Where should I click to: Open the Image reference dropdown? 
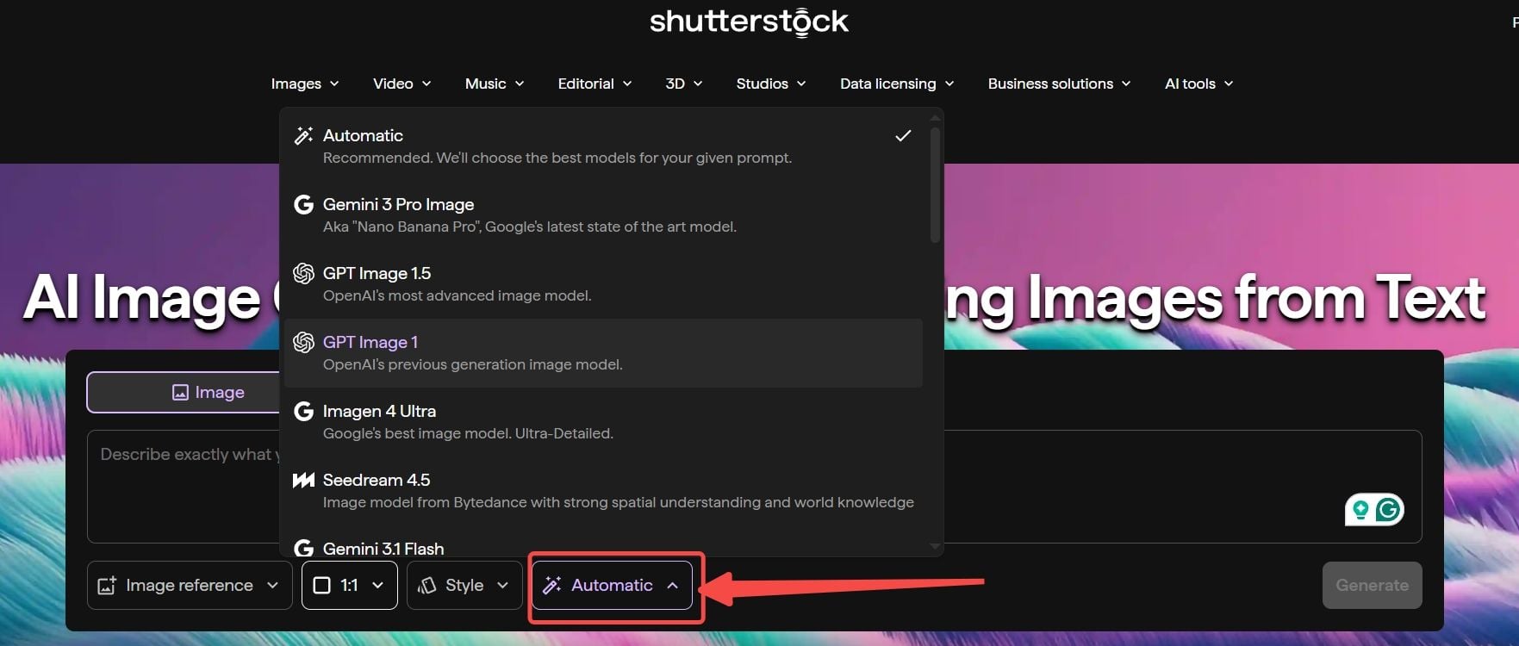pos(190,585)
